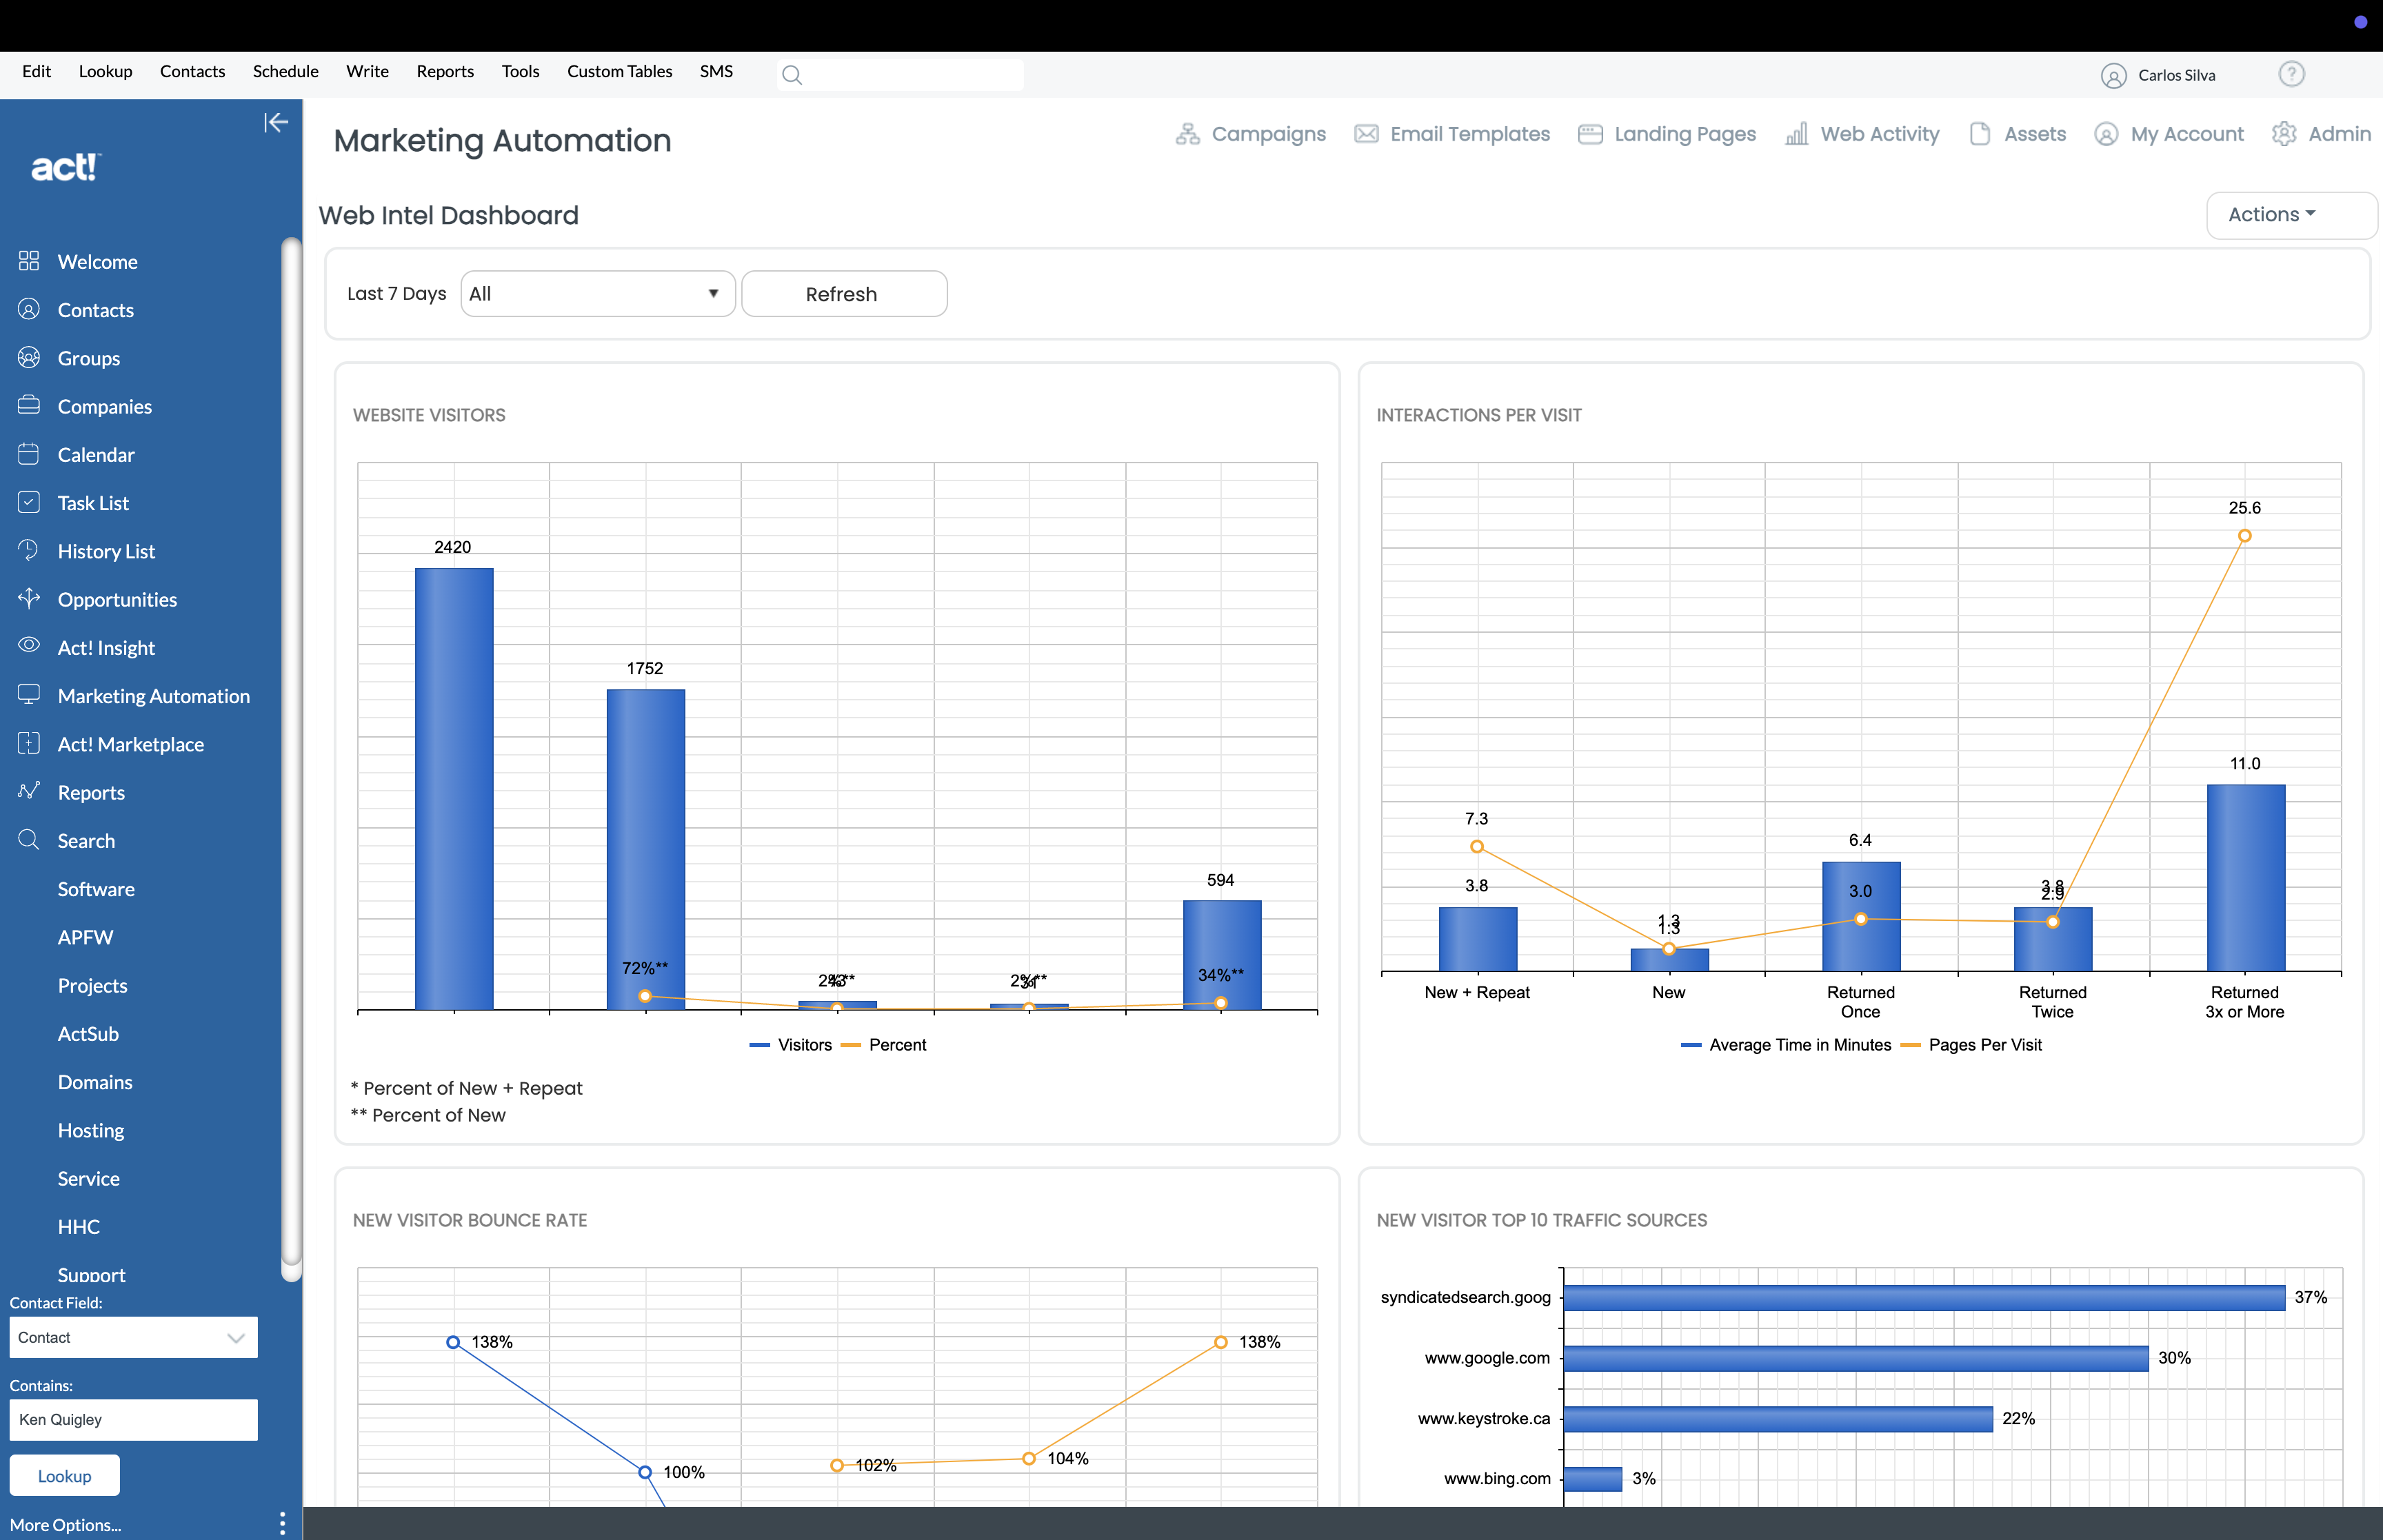Screen dimensions: 2383x1540
Task: Click the Search magnifier icon in the sidebar
Action: coord(29,839)
